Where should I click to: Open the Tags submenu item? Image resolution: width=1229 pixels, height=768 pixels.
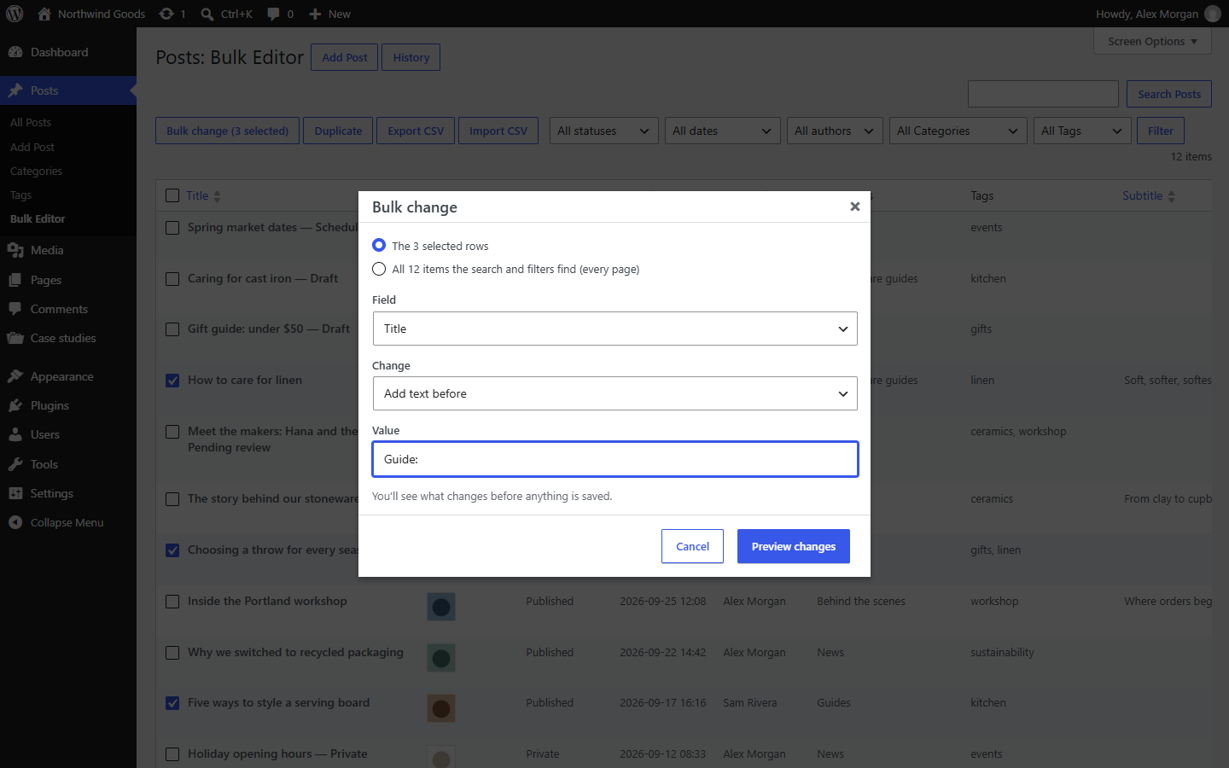coord(21,195)
